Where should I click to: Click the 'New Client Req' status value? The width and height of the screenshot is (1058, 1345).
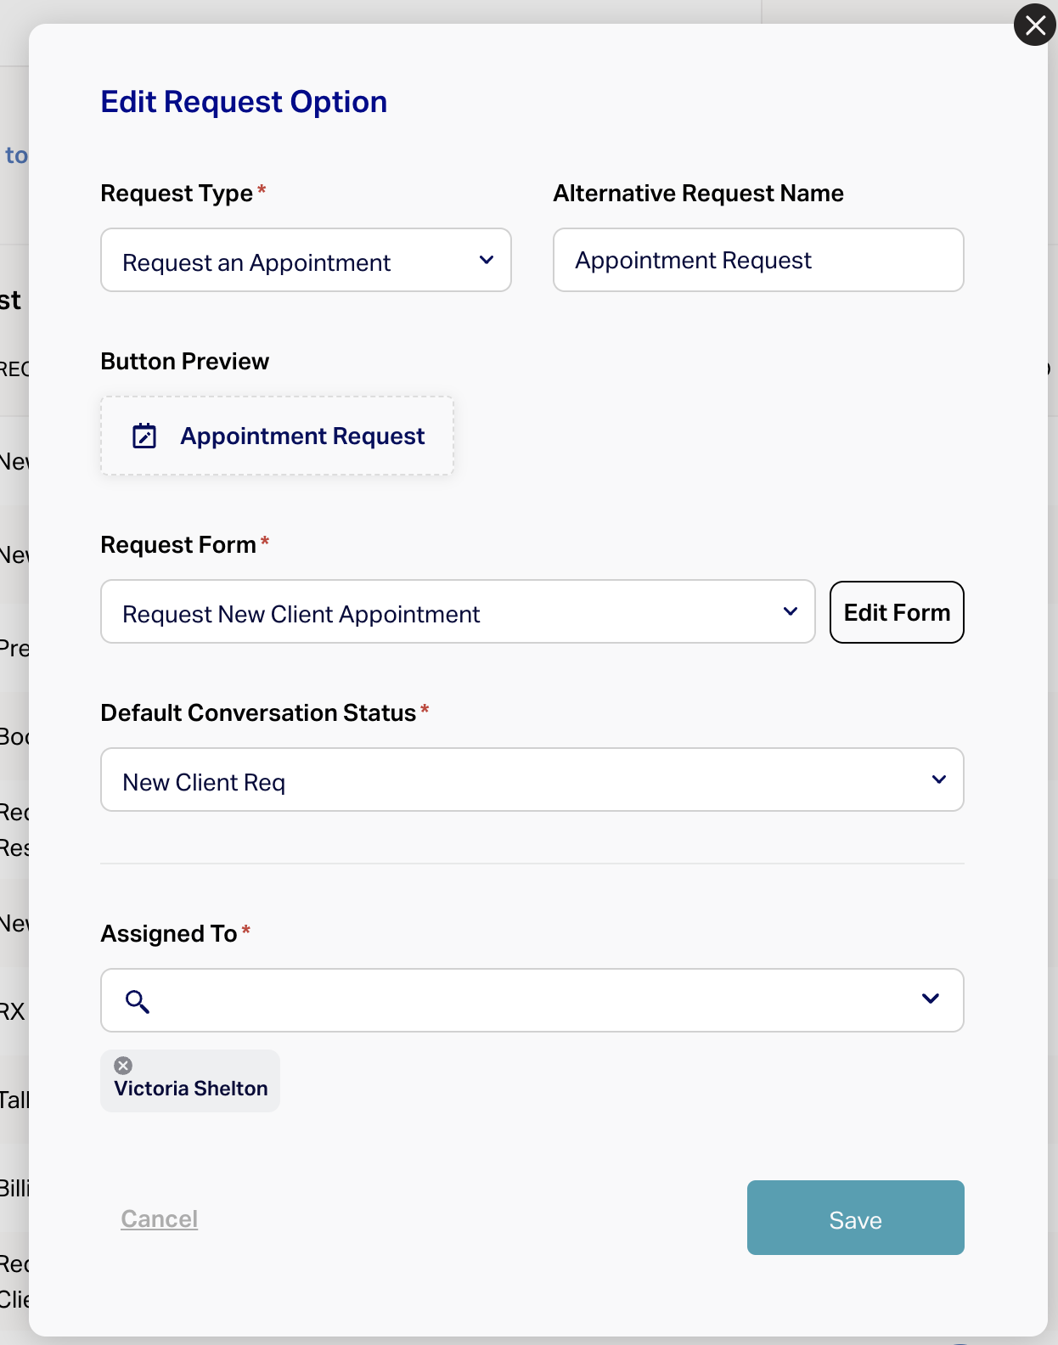click(204, 783)
